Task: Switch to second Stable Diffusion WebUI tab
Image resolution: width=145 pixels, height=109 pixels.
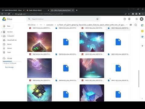Action: pos(37,10)
